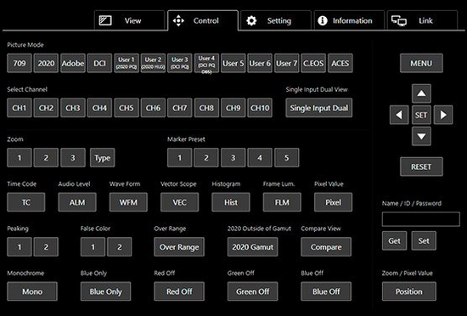Toggle the Over Range display
467x316 pixels.
(179, 246)
